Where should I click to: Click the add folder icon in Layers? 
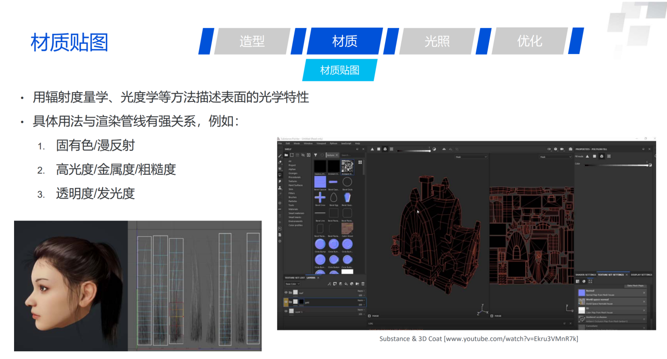click(357, 284)
